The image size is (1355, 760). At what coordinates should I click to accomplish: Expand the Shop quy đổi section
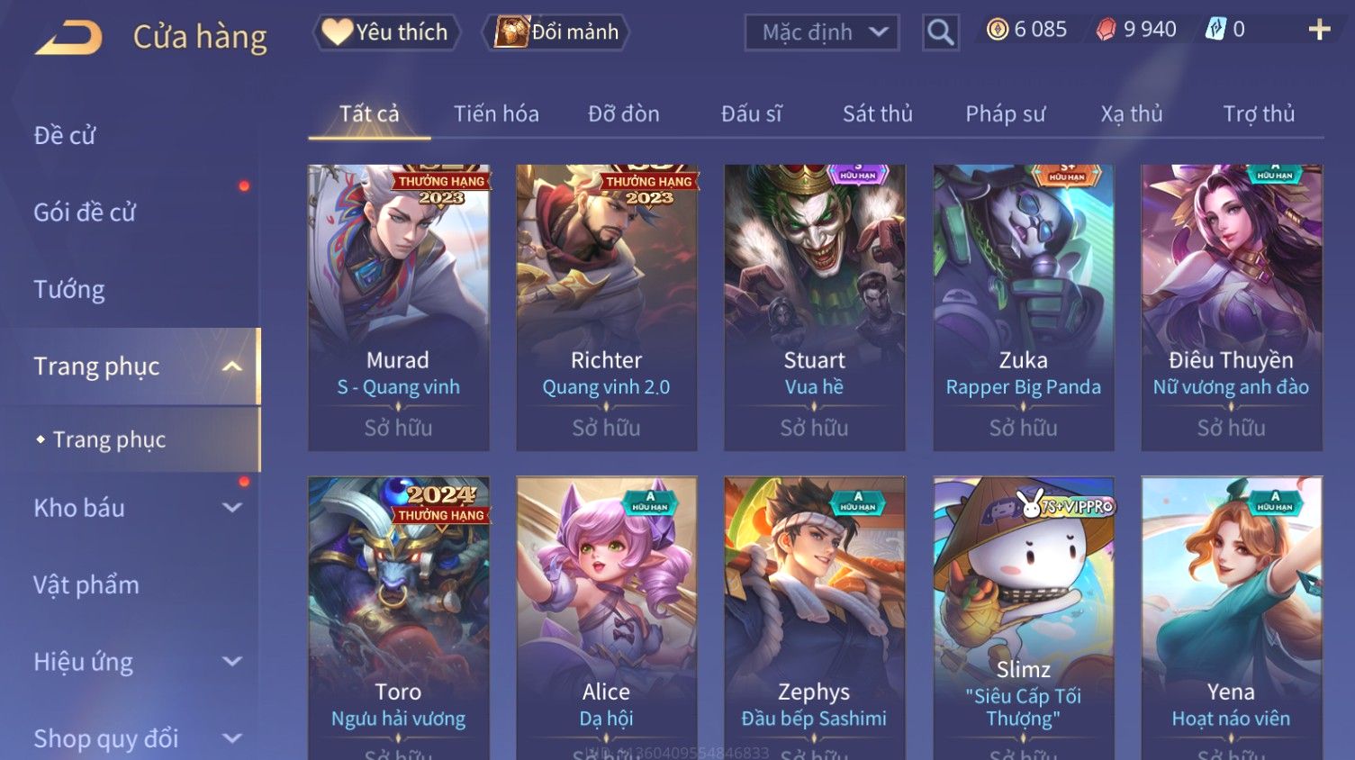232,738
